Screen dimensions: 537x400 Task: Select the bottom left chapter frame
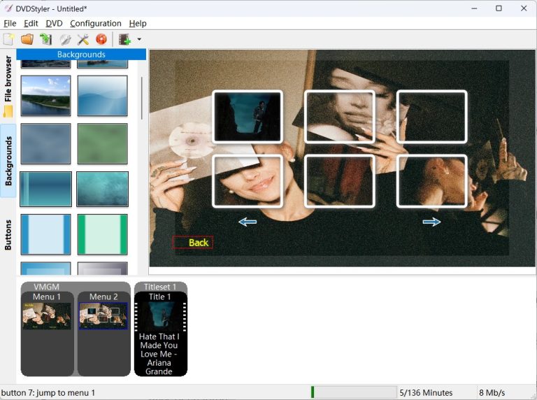tap(248, 181)
